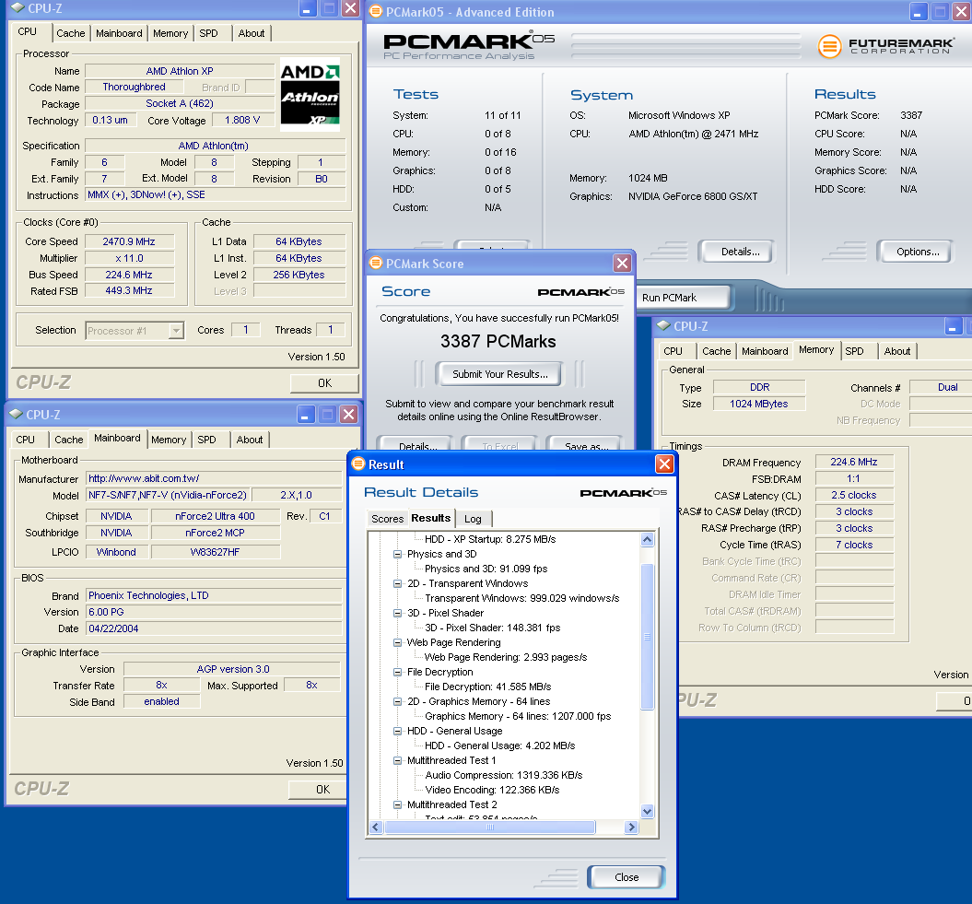
Task: Collapse the 2D - Transparent Windows node
Action: click(397, 583)
